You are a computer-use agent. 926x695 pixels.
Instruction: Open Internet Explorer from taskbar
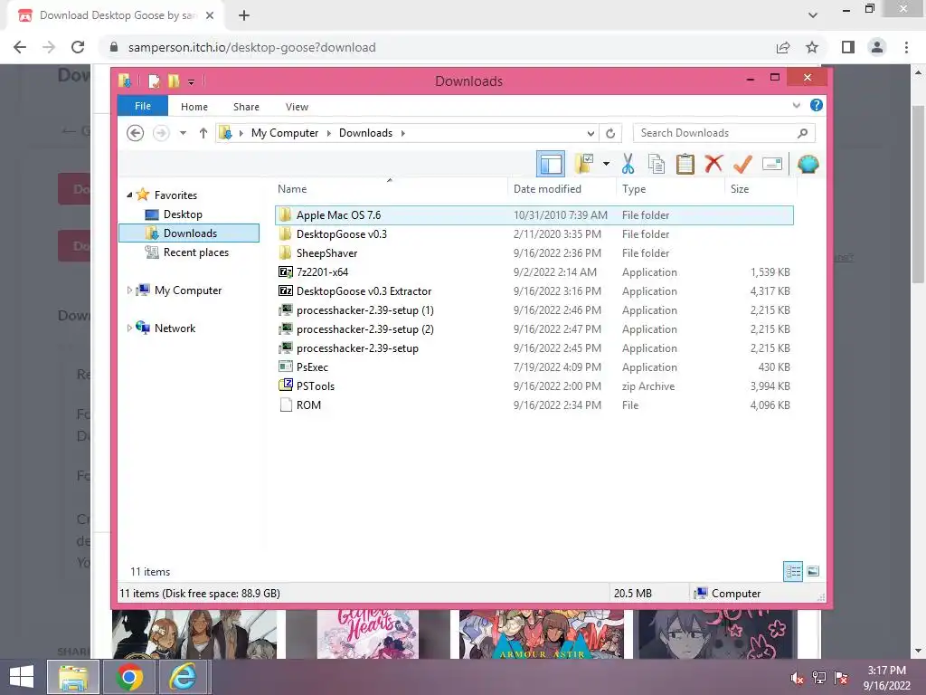point(183,677)
